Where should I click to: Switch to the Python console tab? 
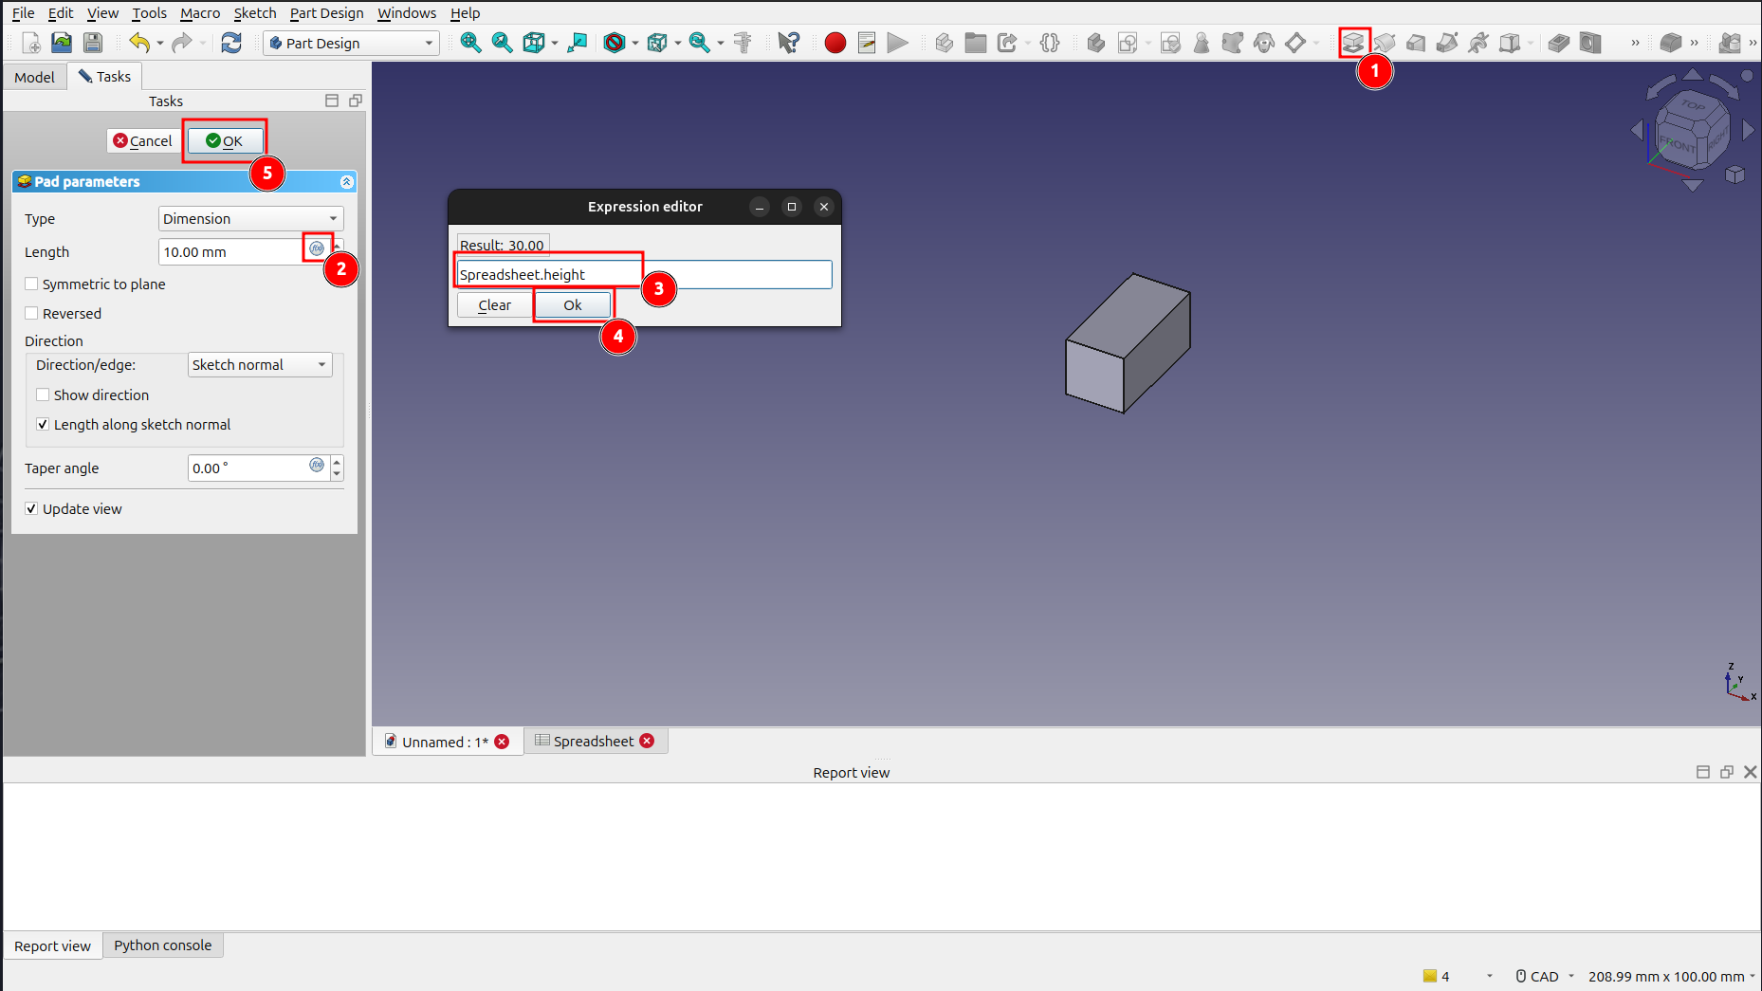(x=163, y=945)
